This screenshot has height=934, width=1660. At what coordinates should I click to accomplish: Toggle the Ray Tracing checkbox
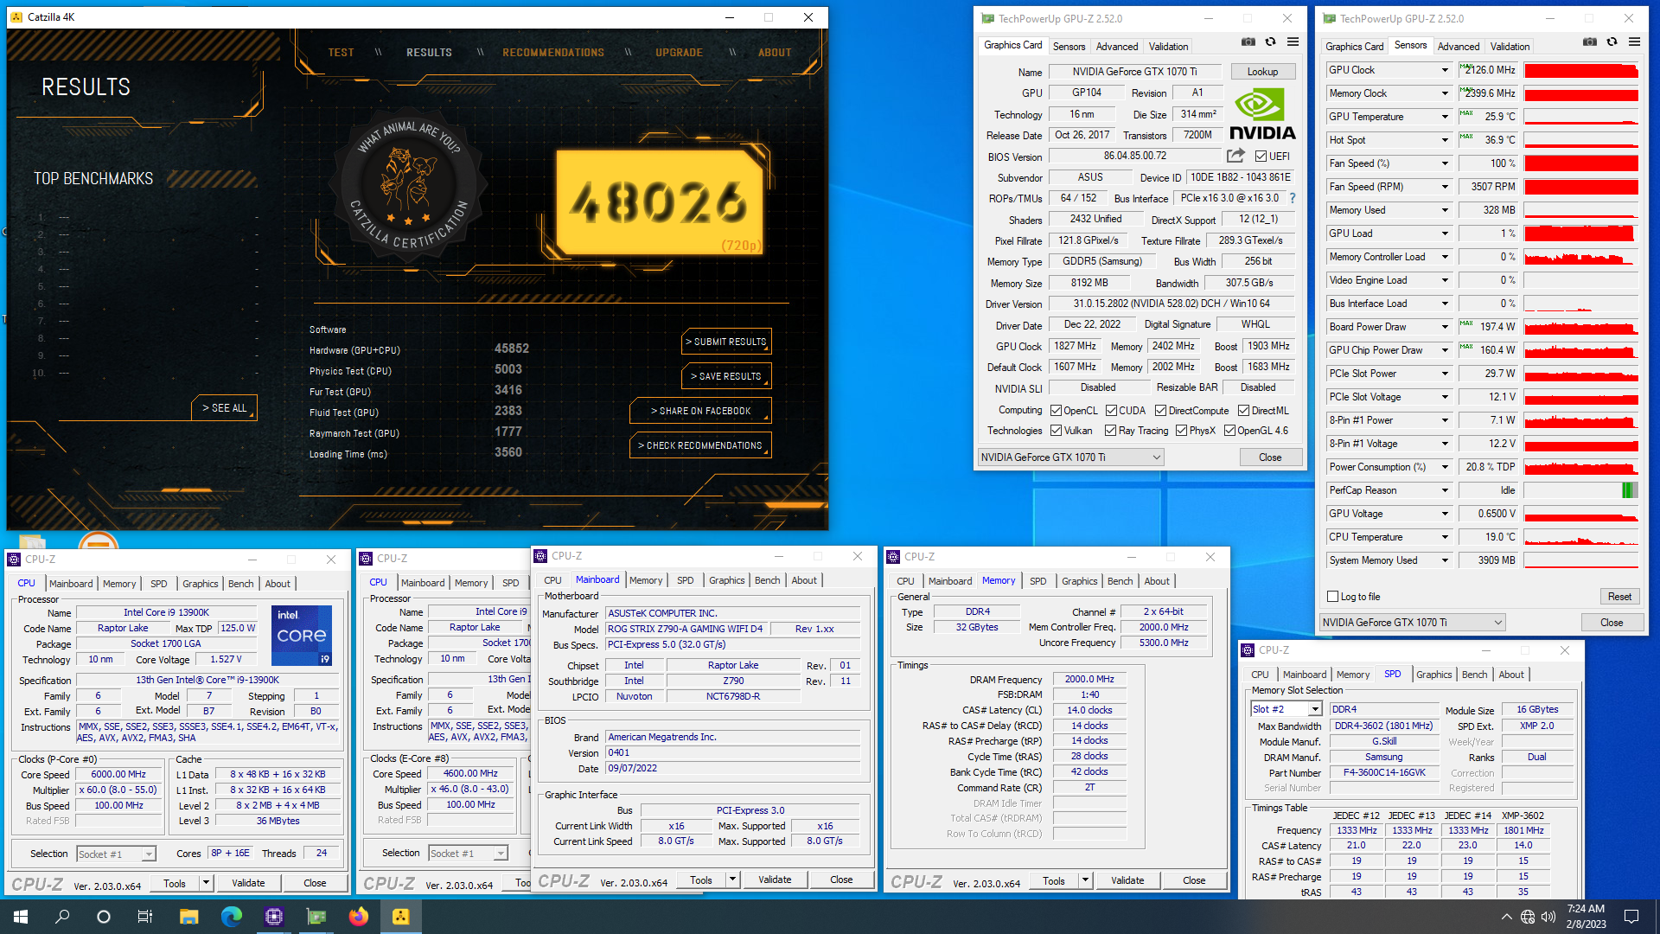(x=1110, y=431)
